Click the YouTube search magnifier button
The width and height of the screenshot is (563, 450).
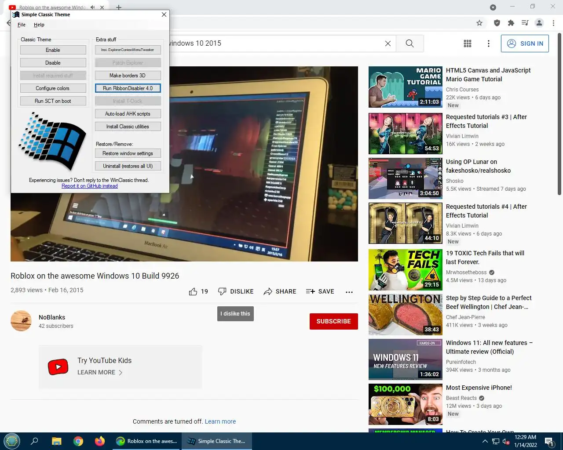[409, 44]
